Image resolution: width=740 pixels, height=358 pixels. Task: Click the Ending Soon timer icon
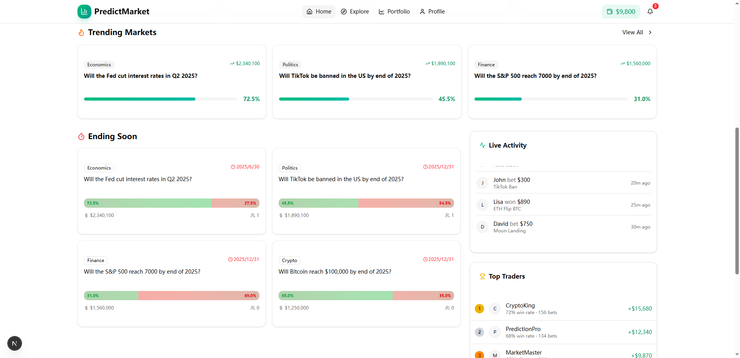pos(81,137)
